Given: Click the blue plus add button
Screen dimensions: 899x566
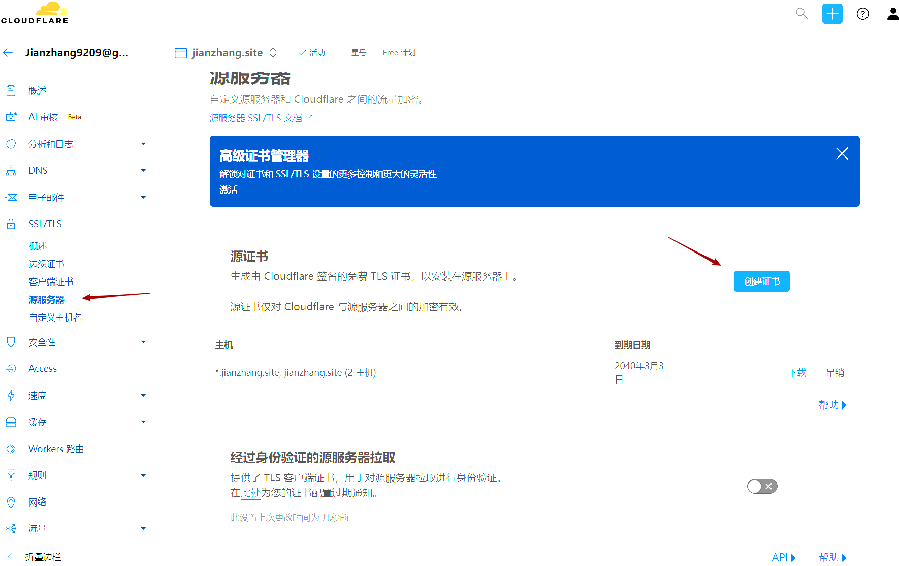Looking at the screenshot, I should [x=832, y=14].
